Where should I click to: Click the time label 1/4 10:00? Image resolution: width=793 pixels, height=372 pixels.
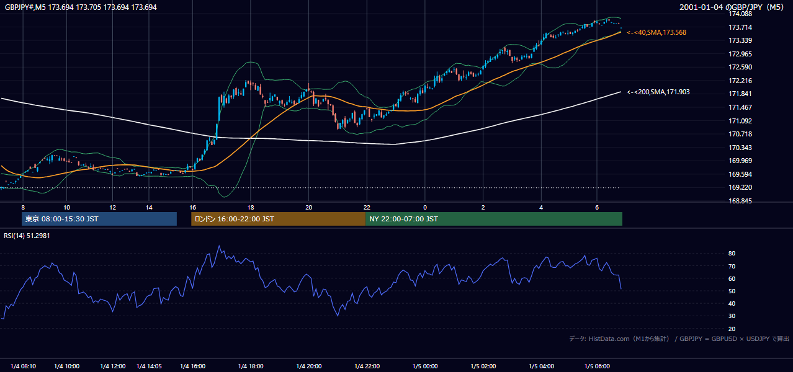pos(67,366)
